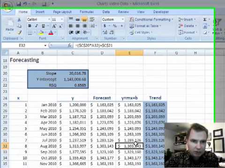The height and width of the screenshot is (168, 225).
Task: Open the Insert ribbon tab
Action: (x=40, y=12)
